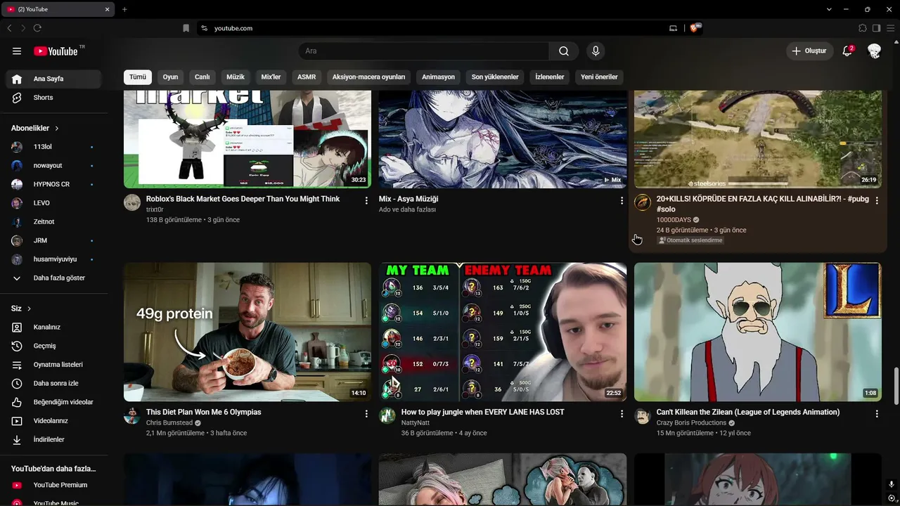Open the 113lol subscription channel

tap(53, 147)
